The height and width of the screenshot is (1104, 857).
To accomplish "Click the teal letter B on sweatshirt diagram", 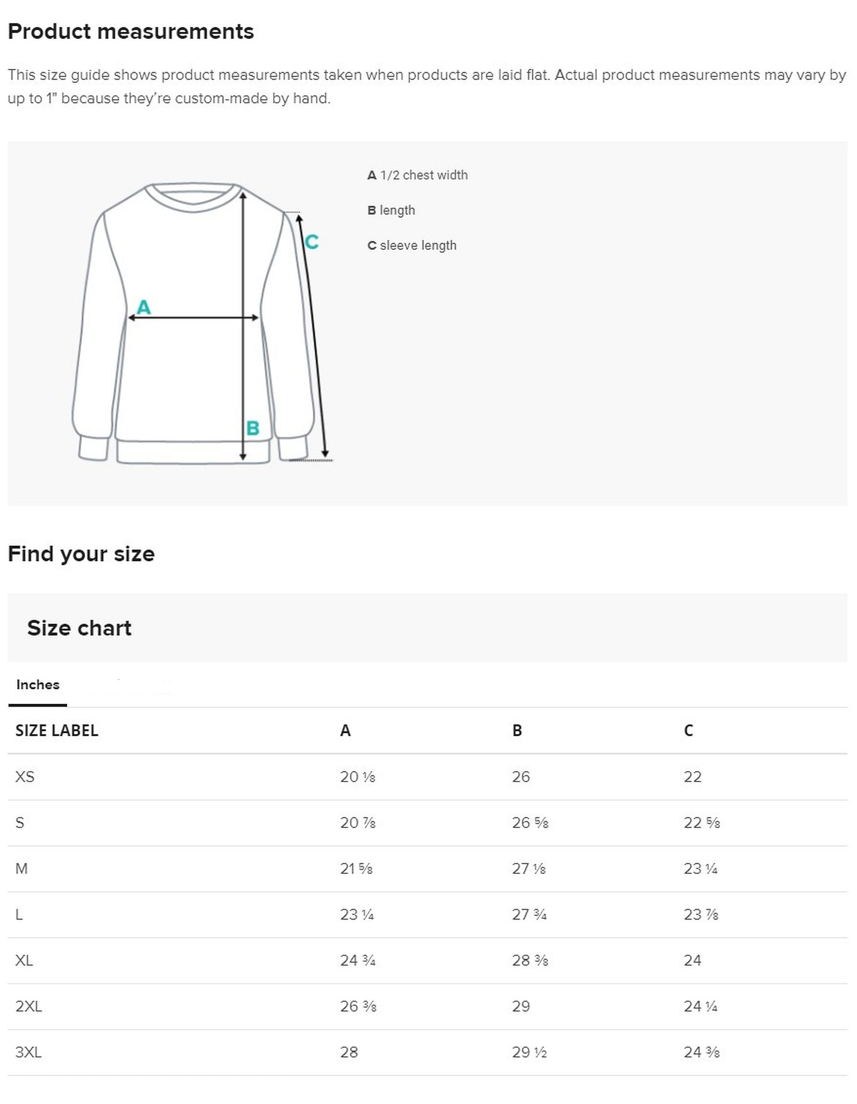I will click(253, 428).
